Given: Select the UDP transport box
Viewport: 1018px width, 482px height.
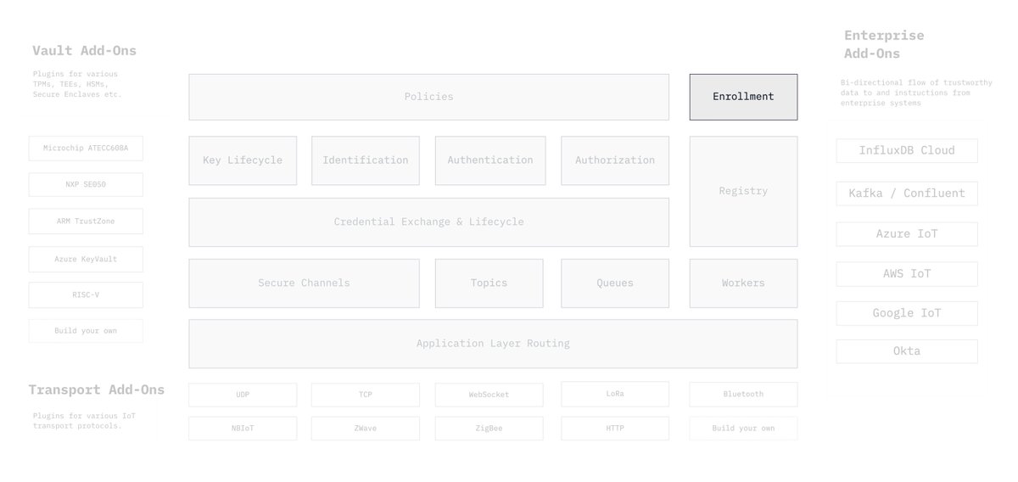Looking at the screenshot, I should click(243, 395).
